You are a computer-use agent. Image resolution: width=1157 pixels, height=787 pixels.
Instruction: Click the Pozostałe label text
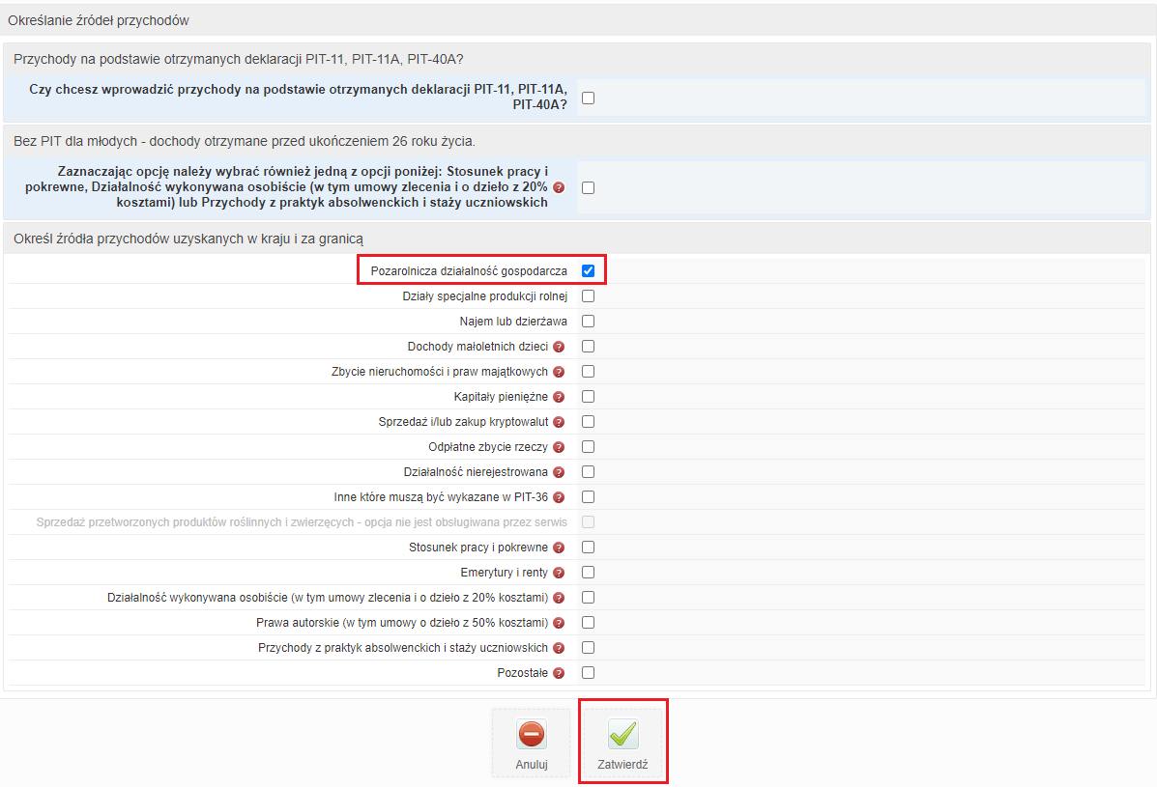pos(522,672)
